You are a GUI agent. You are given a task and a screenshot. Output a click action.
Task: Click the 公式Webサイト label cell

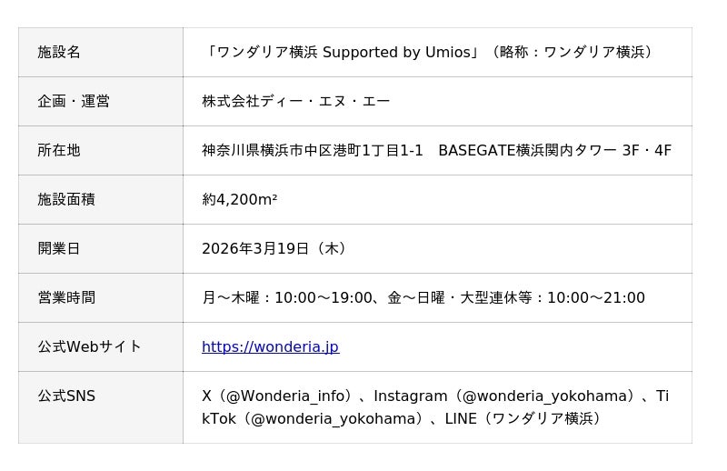(89, 346)
